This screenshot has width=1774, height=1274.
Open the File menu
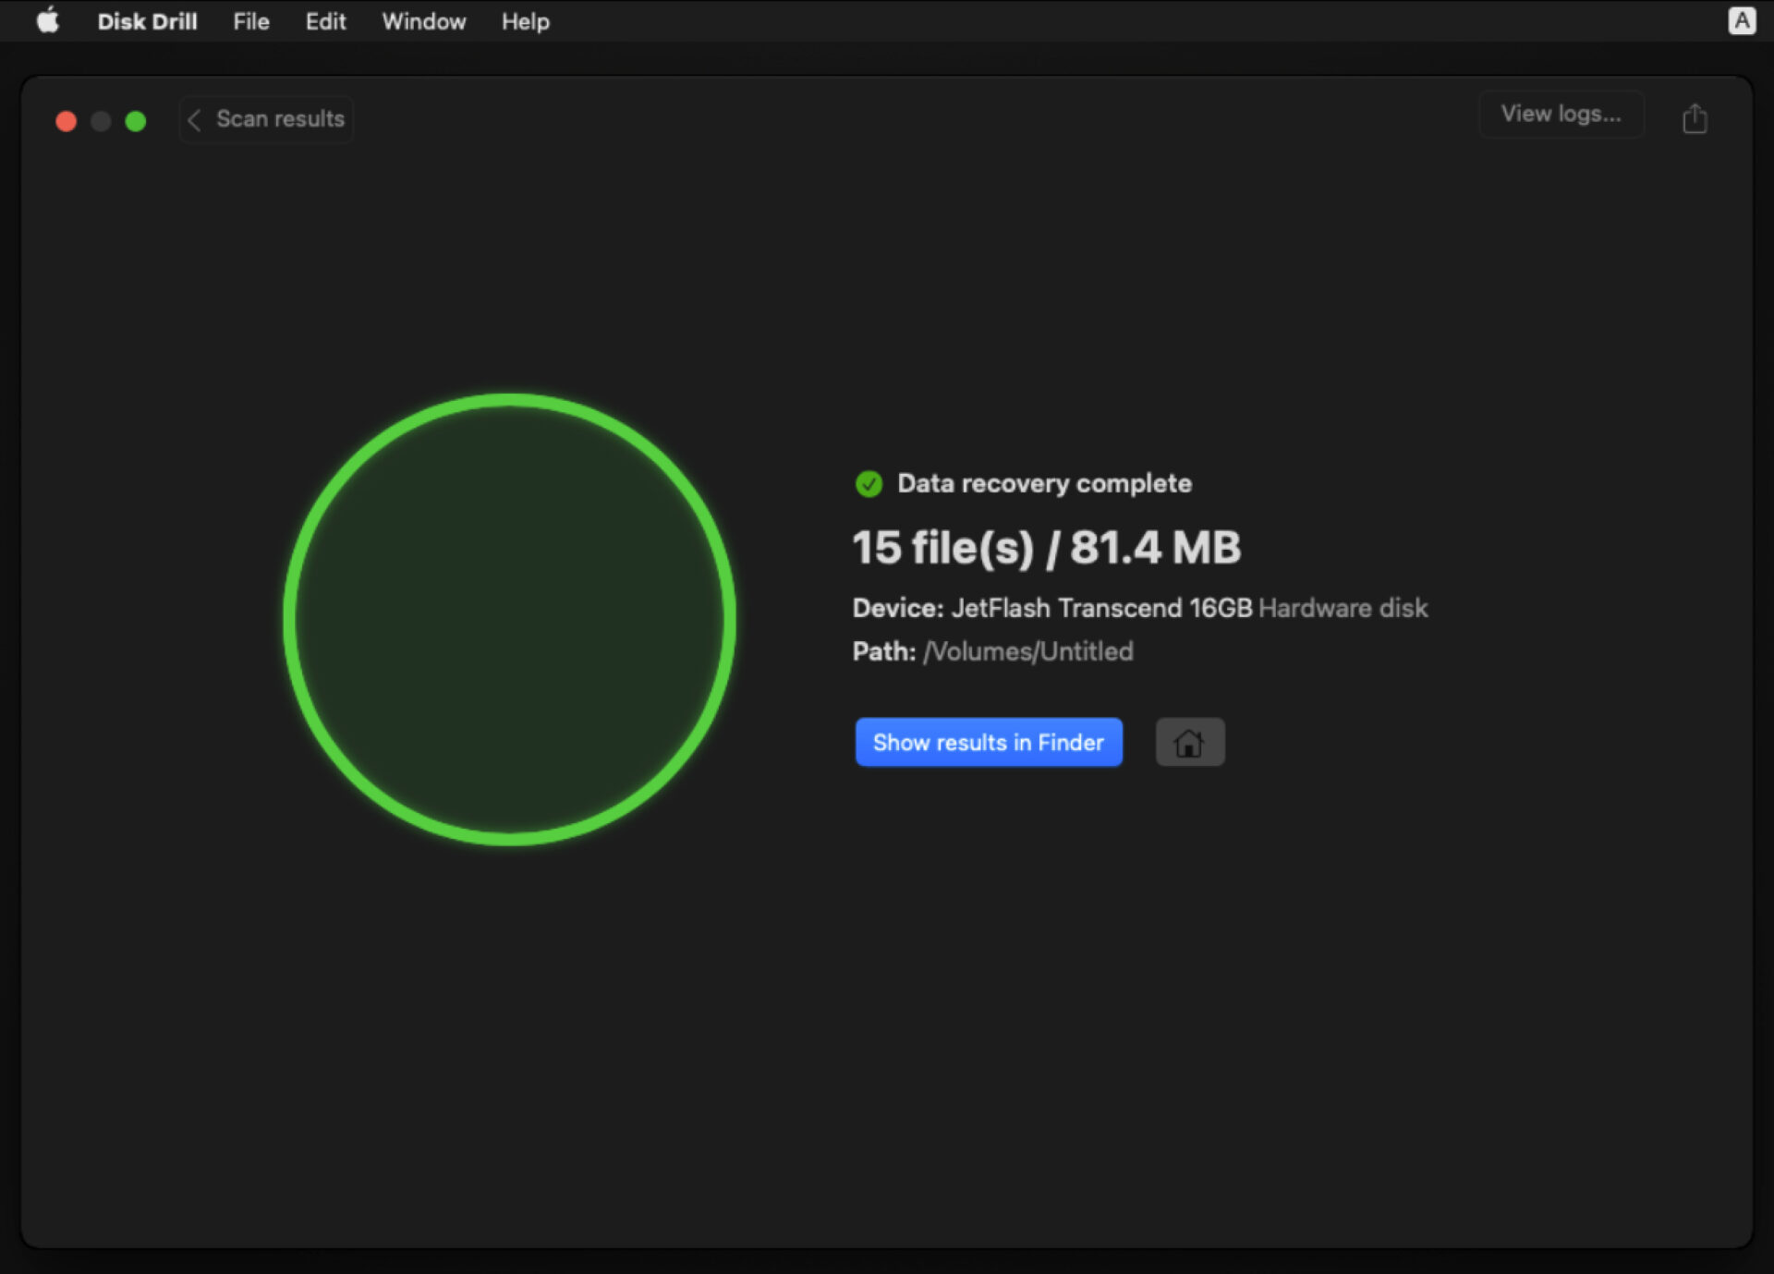(250, 21)
